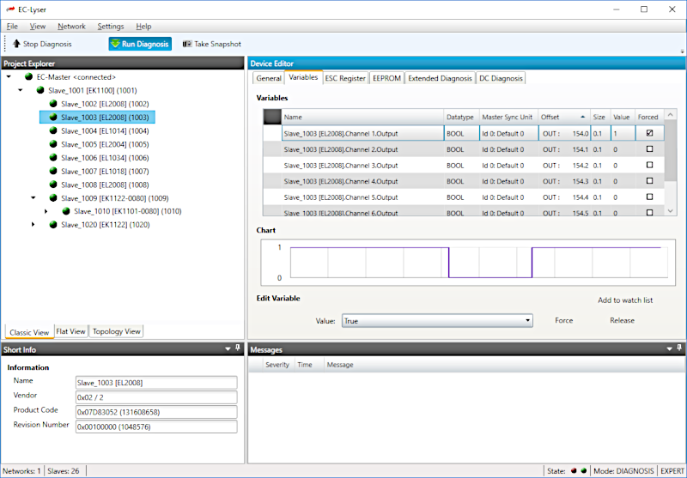Open the Network menu
The height and width of the screenshot is (478, 687).
point(71,27)
